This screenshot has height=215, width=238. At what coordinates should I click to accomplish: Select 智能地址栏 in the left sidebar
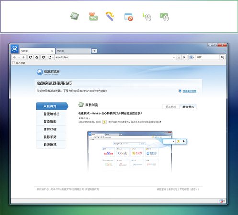point(51,114)
